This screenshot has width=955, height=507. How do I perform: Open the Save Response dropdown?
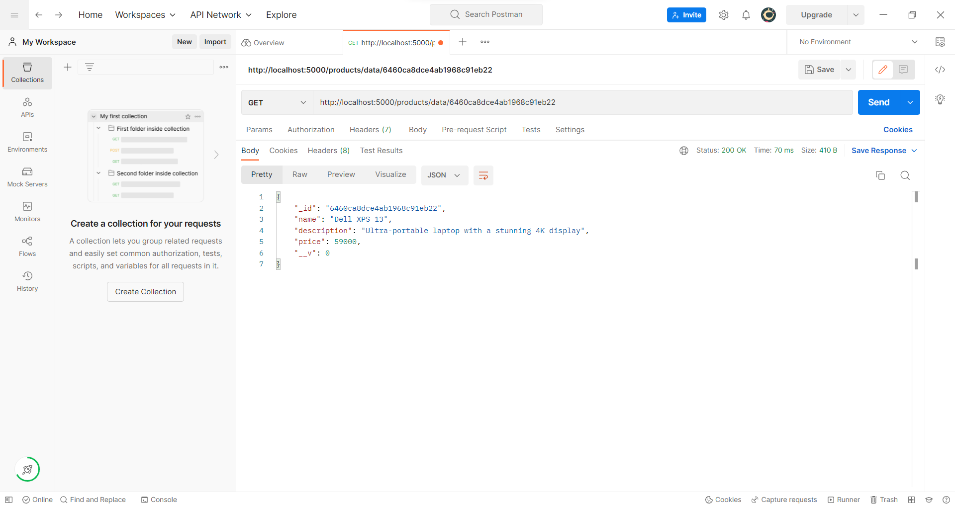[884, 151]
